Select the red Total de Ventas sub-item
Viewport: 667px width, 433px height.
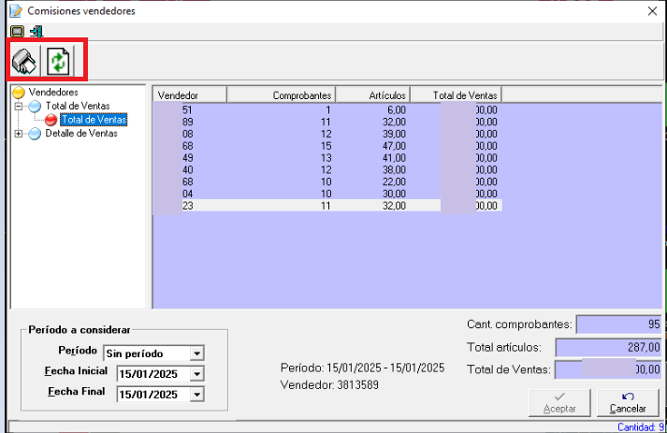click(93, 120)
